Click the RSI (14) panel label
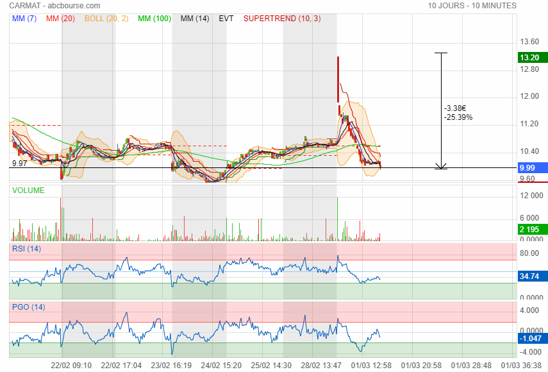This screenshot has width=548, height=372. point(26,249)
